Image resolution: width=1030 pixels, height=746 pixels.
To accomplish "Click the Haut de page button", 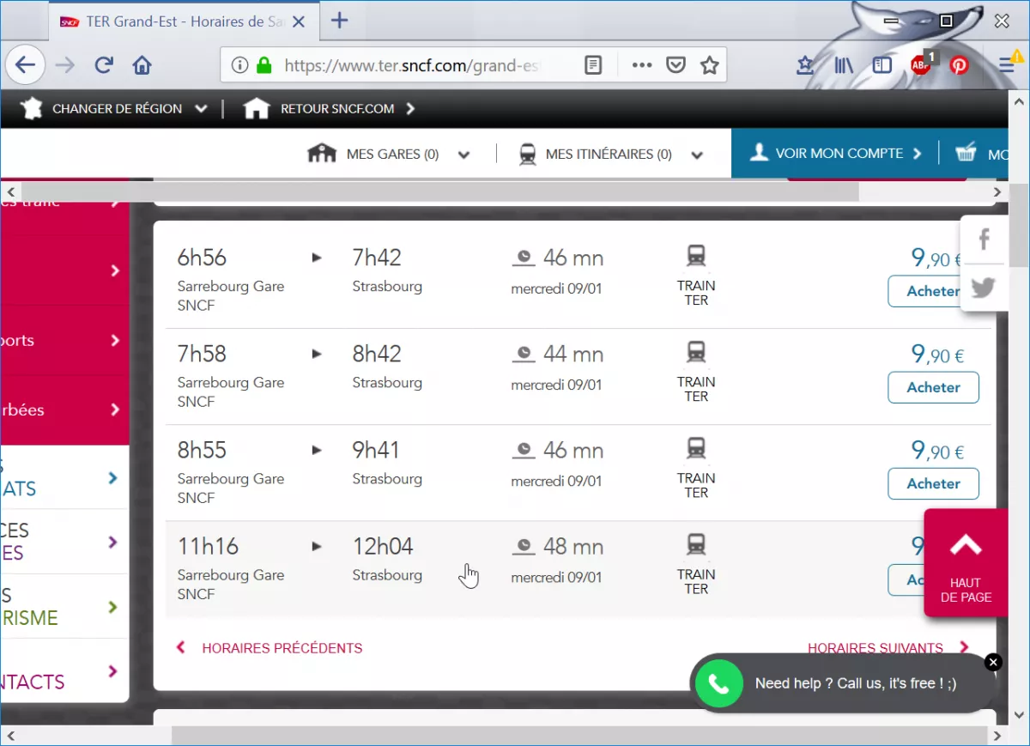I will [966, 563].
